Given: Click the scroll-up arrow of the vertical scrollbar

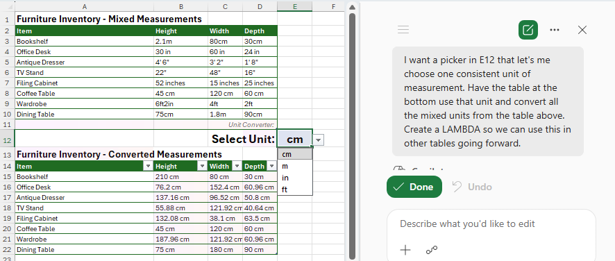Looking at the screenshot, I should 352,7.
